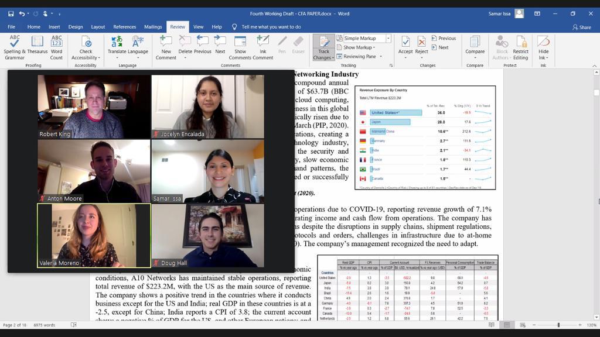
Task: Click the Show Comments icon
Action: tap(240, 47)
